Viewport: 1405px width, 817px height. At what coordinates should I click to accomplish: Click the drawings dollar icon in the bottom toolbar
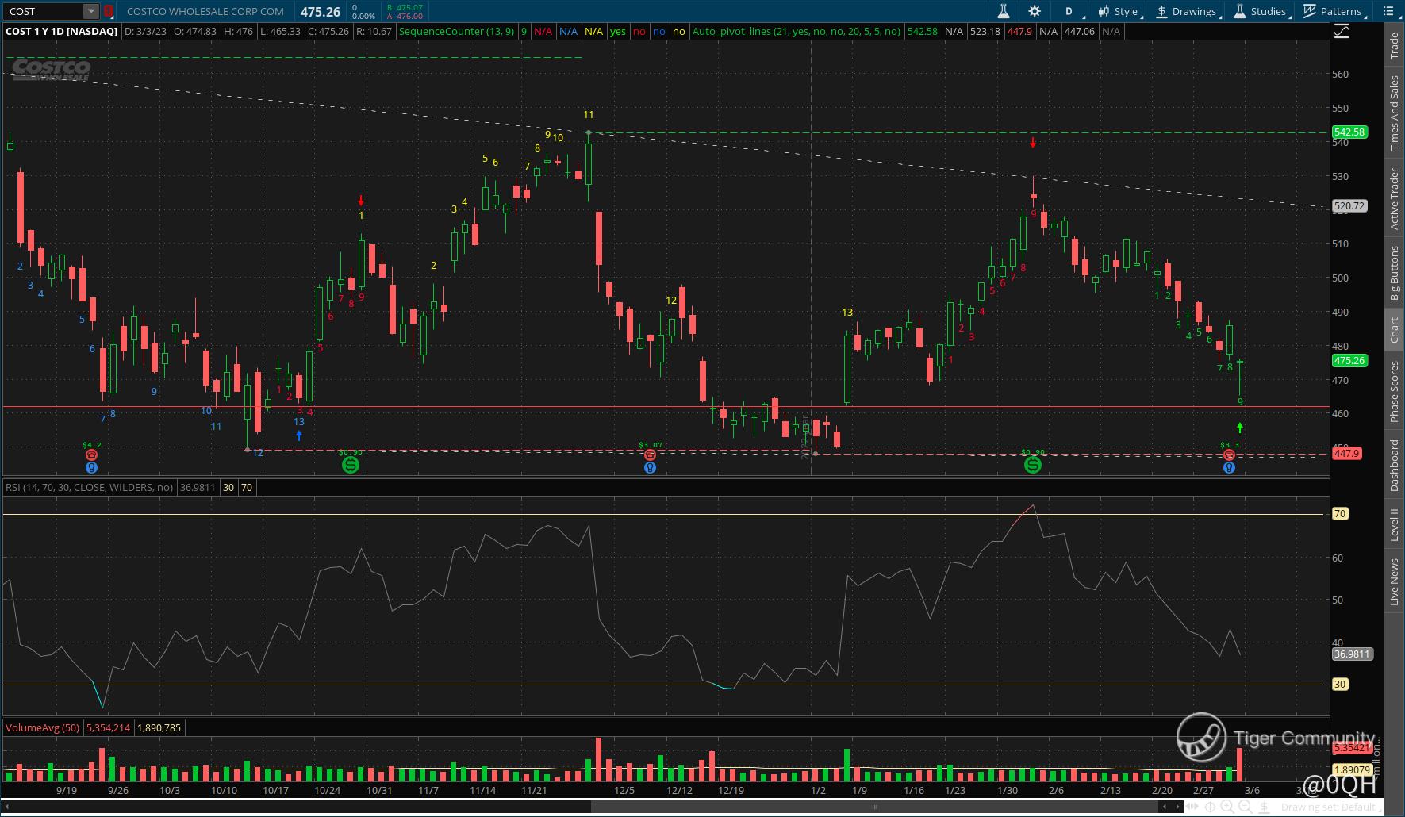coord(1265,807)
